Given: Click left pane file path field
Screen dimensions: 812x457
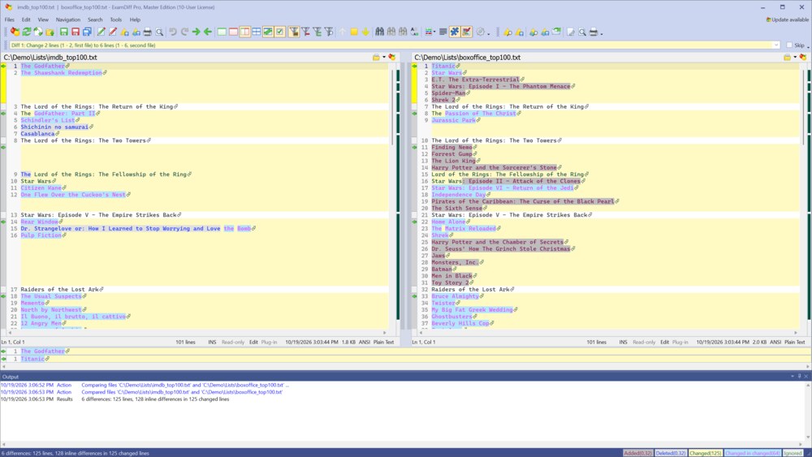Looking at the screenshot, I should coord(187,58).
